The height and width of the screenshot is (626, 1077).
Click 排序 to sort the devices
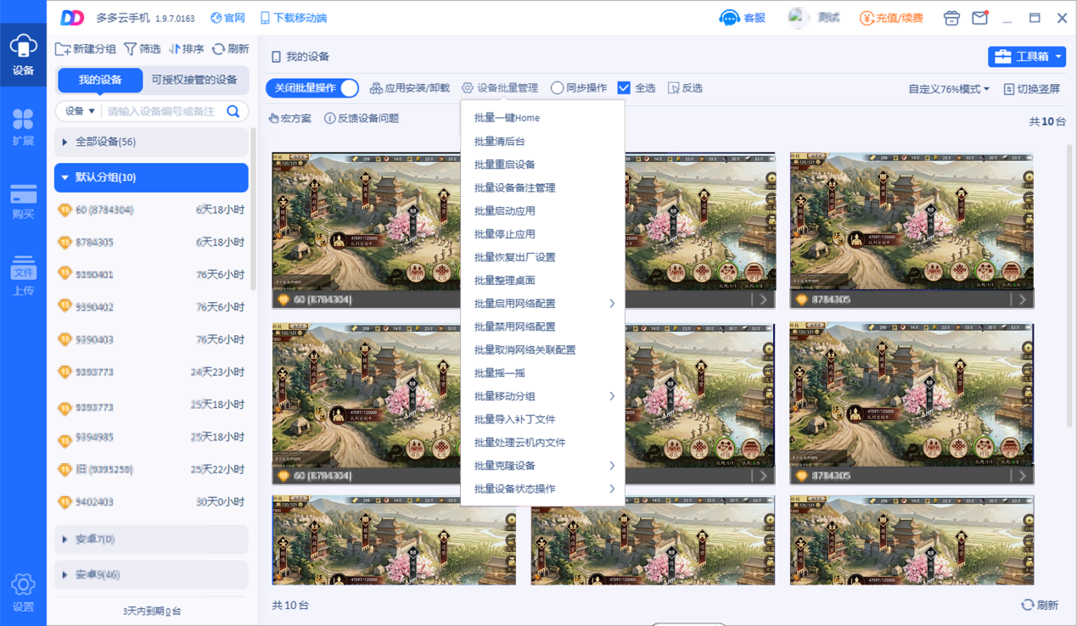[x=186, y=49]
